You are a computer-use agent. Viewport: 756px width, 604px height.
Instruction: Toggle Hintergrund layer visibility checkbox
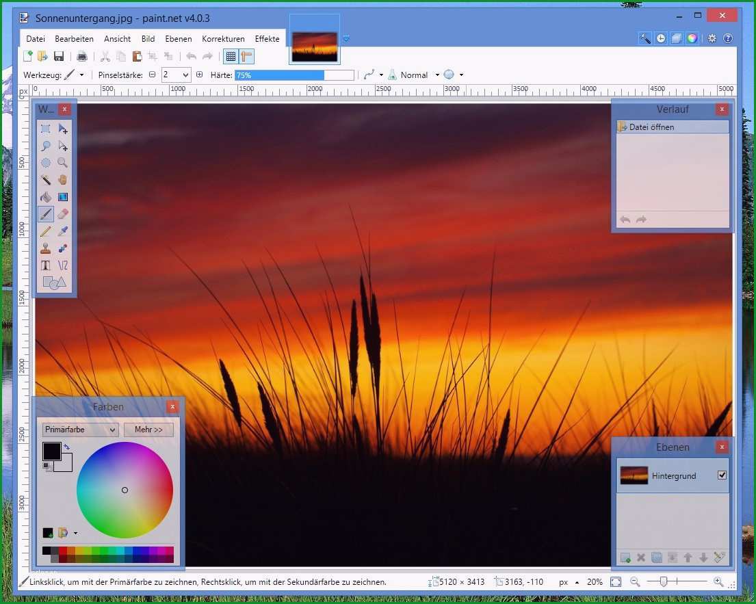[722, 475]
